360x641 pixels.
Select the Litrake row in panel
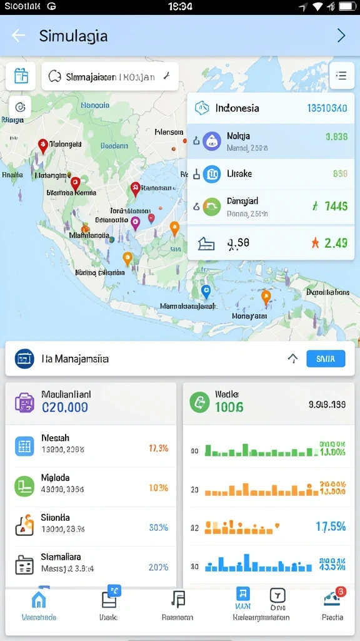tap(271, 174)
